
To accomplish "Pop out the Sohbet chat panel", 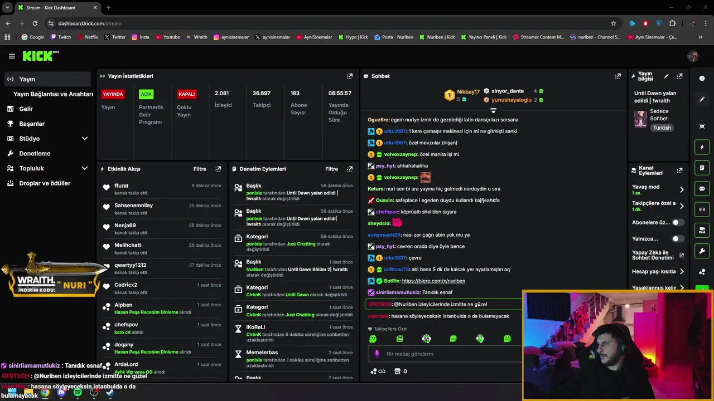I will (x=618, y=76).
